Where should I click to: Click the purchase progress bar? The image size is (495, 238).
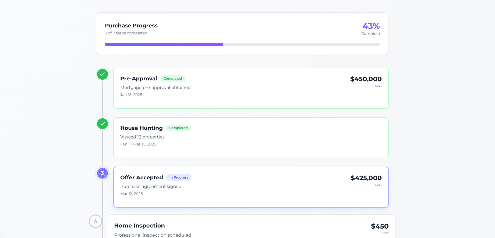pyautogui.click(x=242, y=44)
